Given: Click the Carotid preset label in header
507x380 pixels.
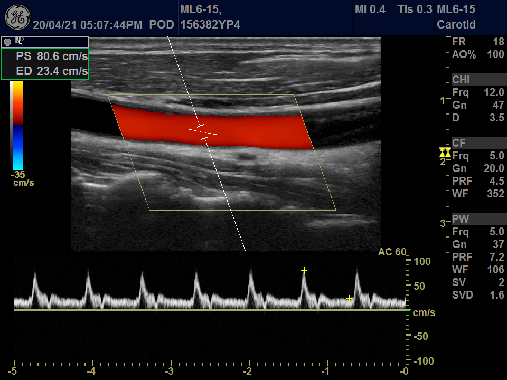Looking at the screenshot, I should (x=456, y=25).
